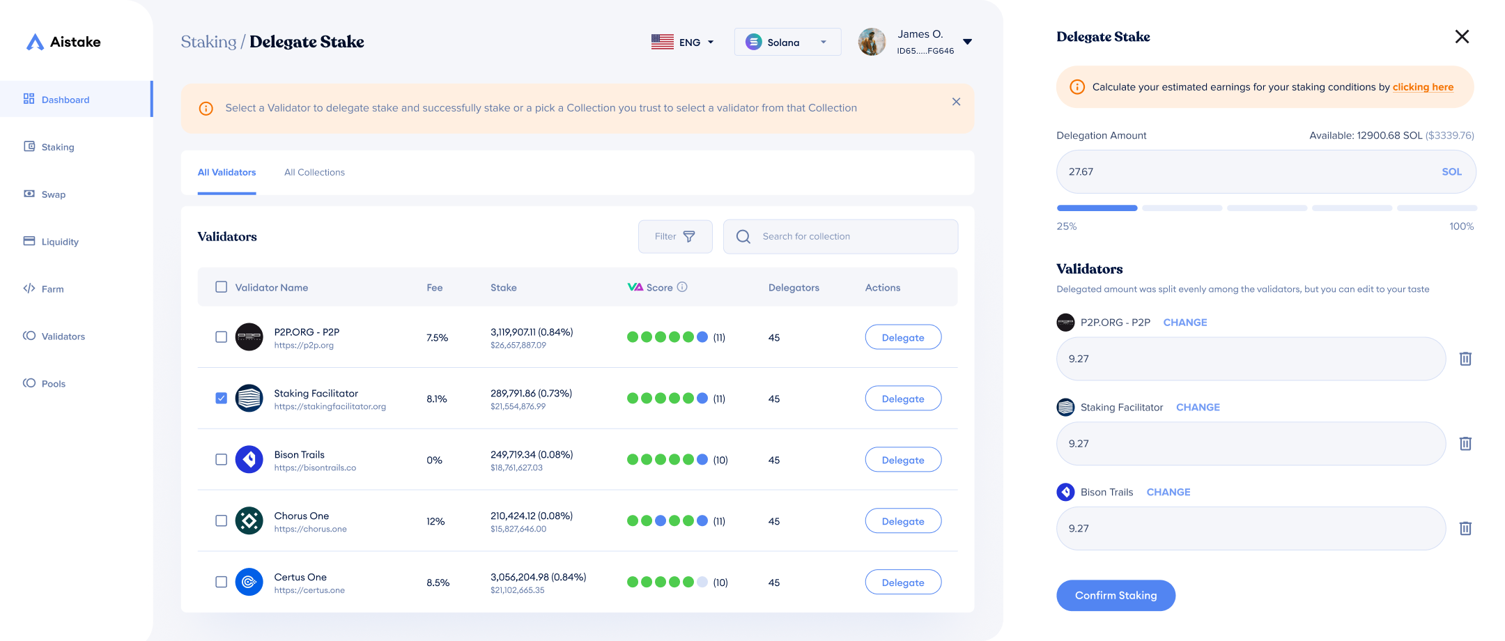This screenshot has width=1505, height=641.
Task: Open Solana network dropdown
Action: [x=787, y=42]
